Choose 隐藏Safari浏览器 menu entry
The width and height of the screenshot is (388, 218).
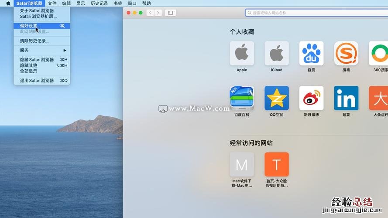[x=42, y=60]
